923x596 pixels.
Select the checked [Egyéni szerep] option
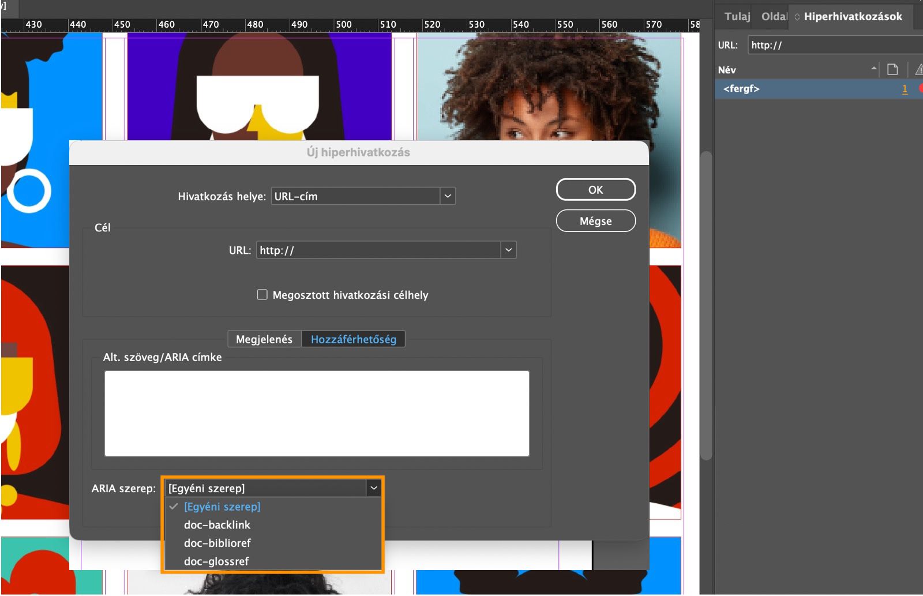point(222,507)
